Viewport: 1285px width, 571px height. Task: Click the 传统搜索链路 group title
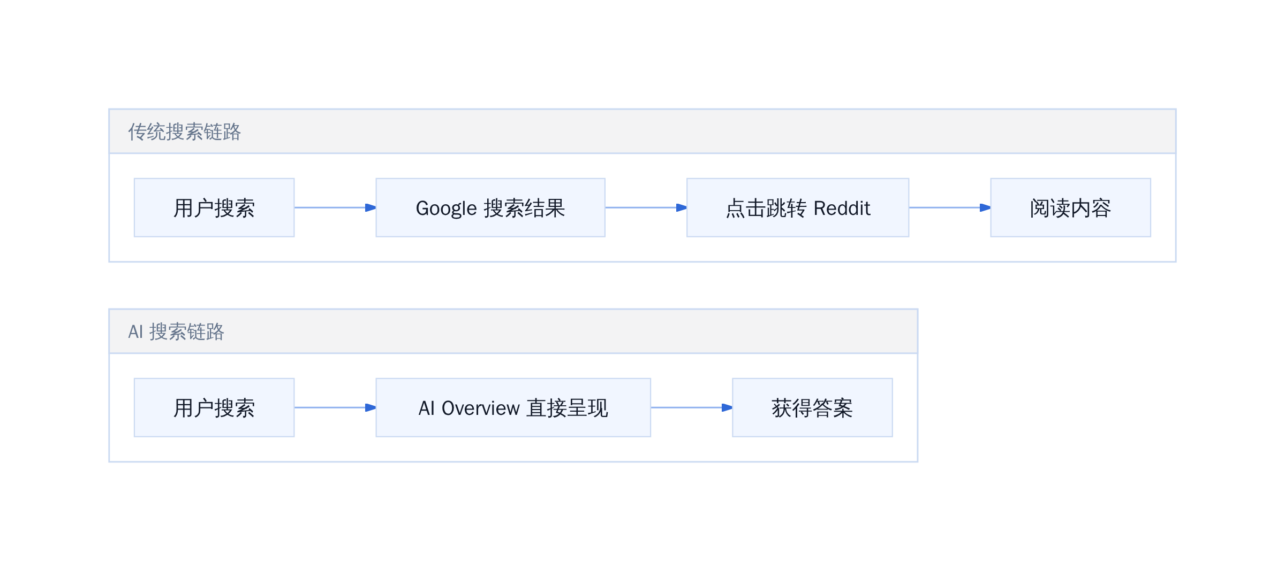coord(185,132)
